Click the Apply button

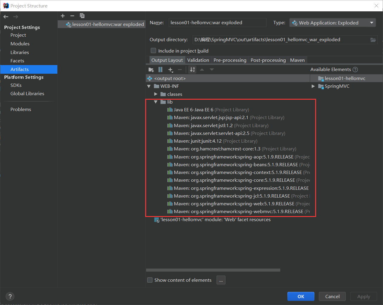[364, 296]
